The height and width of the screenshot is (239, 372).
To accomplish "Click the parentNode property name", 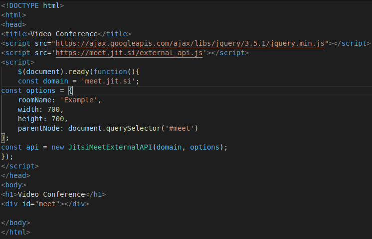I will click(40, 128).
